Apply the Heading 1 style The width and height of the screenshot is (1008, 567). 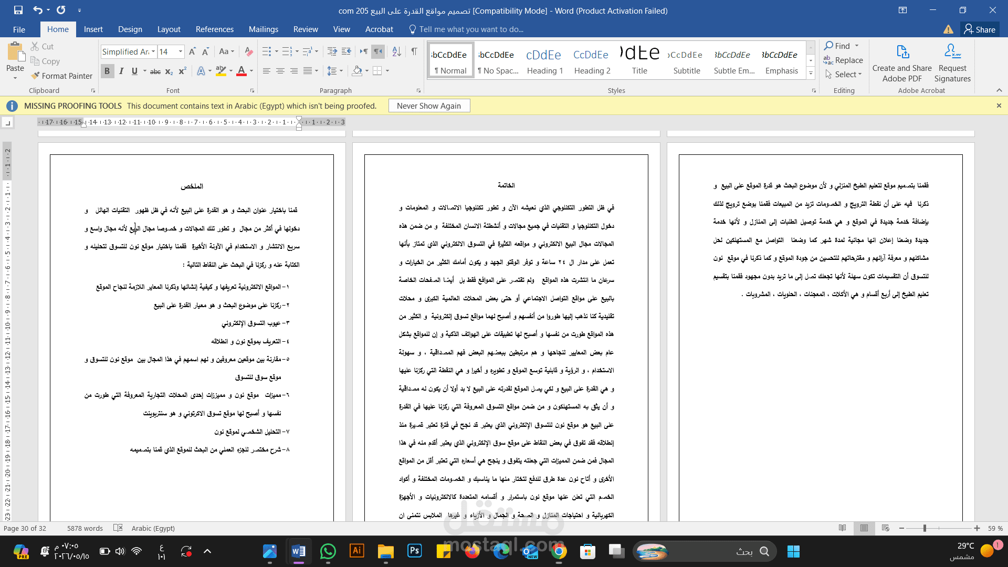tap(545, 60)
